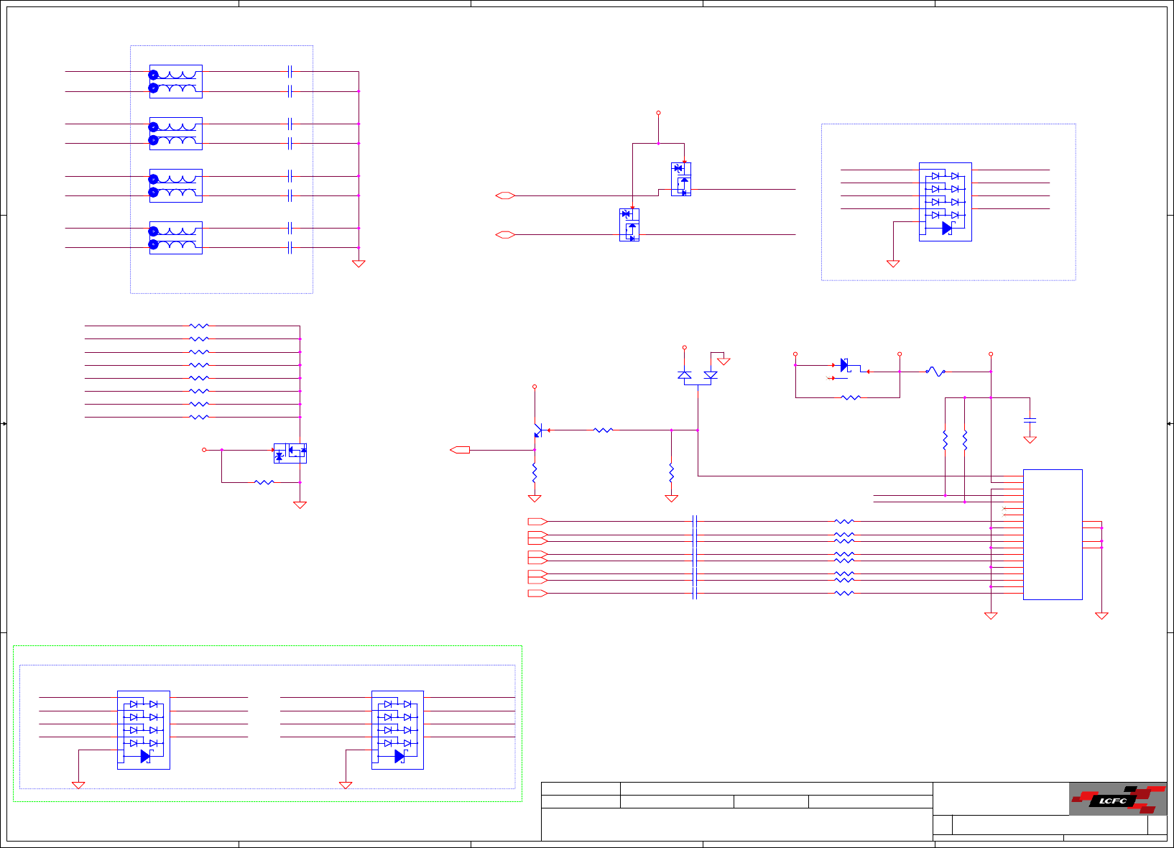Viewport: 1174px width, 848px height.
Task: Select the ESD diode array inside blue dotted box
Action: click(946, 202)
